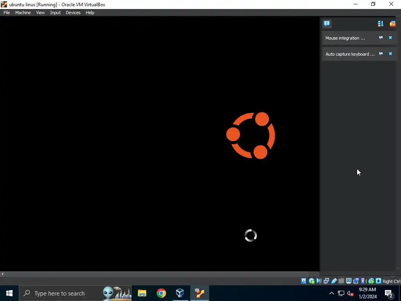This screenshot has width=401, height=301.
Task: Click the Type here to search box
Action: [x=75, y=293]
